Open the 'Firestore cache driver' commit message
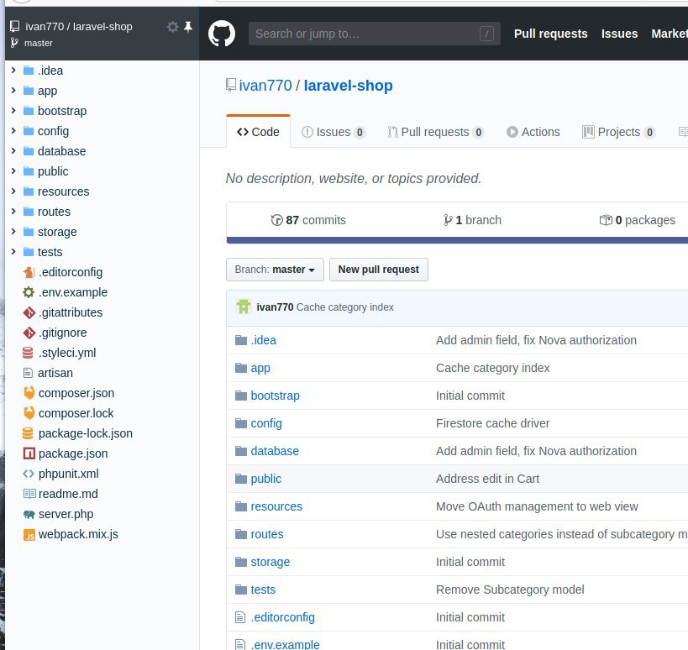Viewport: 688px width, 650px height. pos(492,424)
